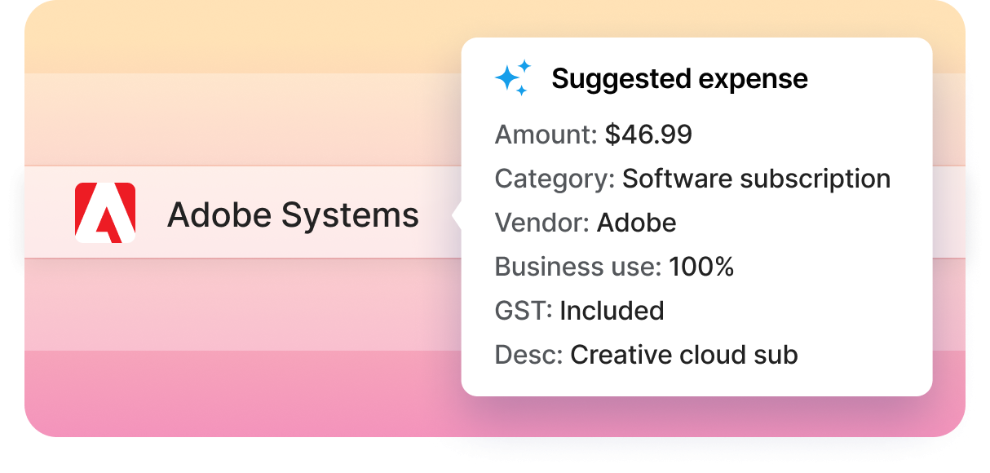Click the Amount field label

click(546, 135)
